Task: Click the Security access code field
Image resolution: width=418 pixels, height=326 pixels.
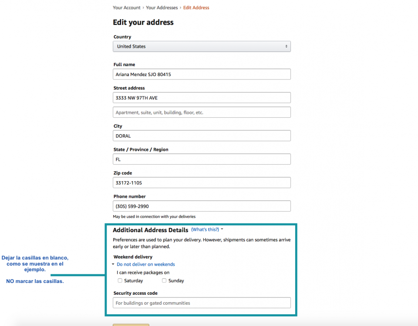Action: click(x=202, y=303)
